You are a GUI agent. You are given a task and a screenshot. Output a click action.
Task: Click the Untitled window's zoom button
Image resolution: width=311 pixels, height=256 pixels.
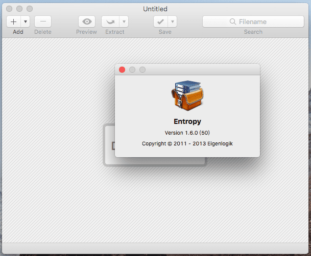coord(30,9)
